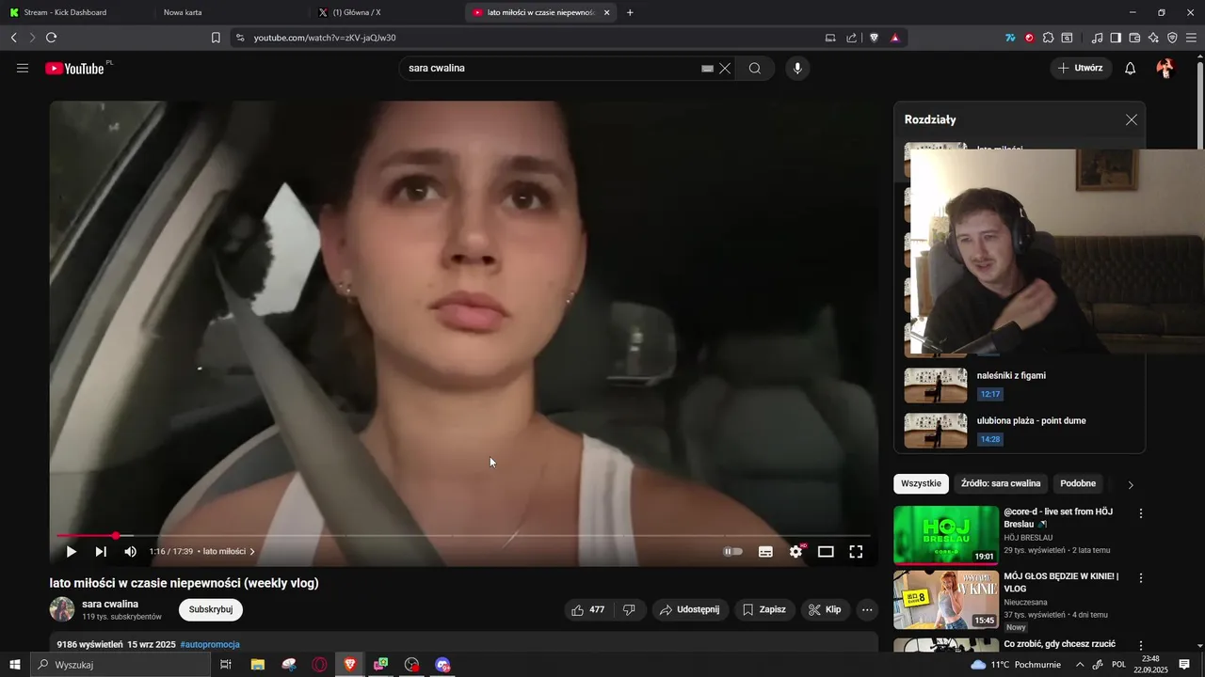The height and width of the screenshot is (677, 1205).
Task: Switch to theater mode
Action: [826, 552]
